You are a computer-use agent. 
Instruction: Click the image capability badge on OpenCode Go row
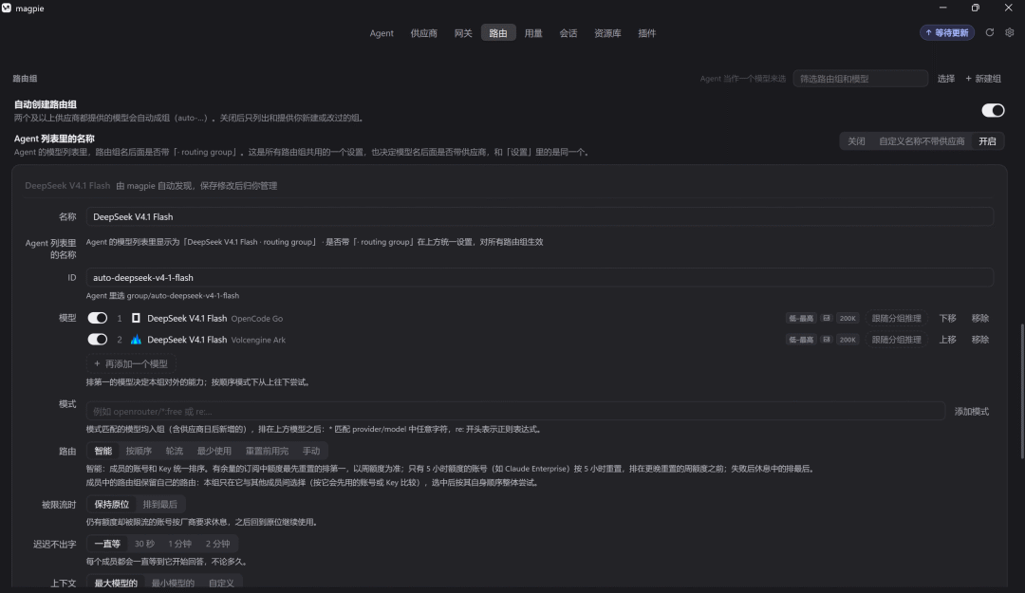click(827, 319)
